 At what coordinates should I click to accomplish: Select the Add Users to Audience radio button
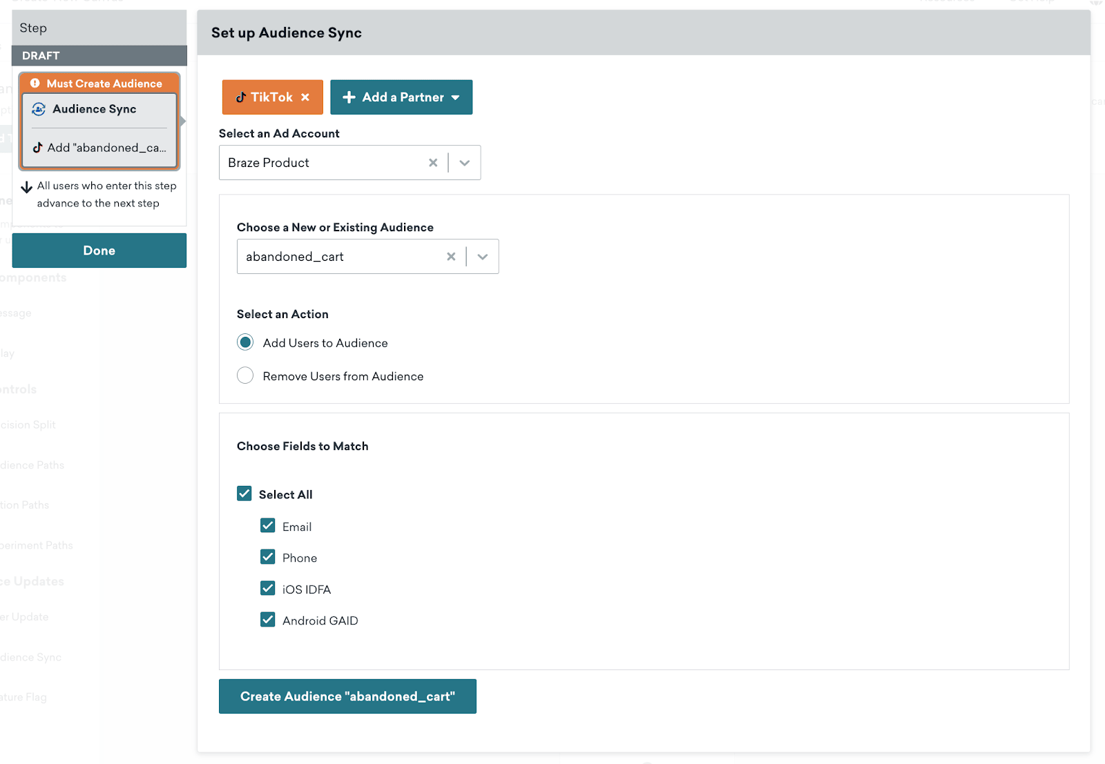245,342
